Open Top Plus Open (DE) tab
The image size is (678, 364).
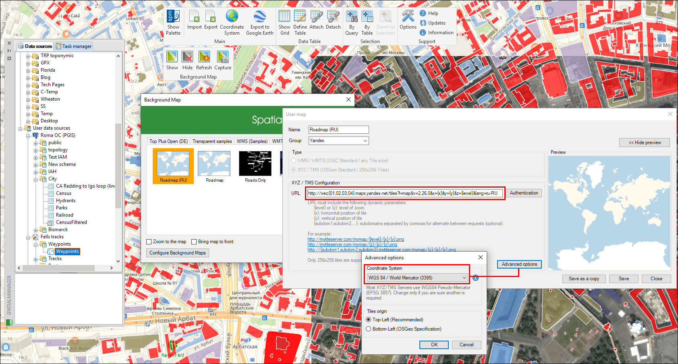coord(168,141)
